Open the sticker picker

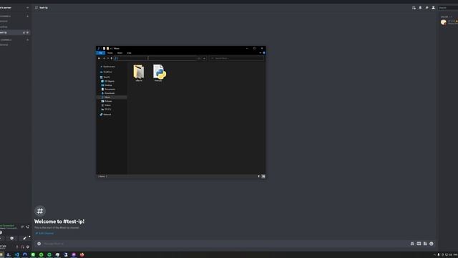[425, 244]
